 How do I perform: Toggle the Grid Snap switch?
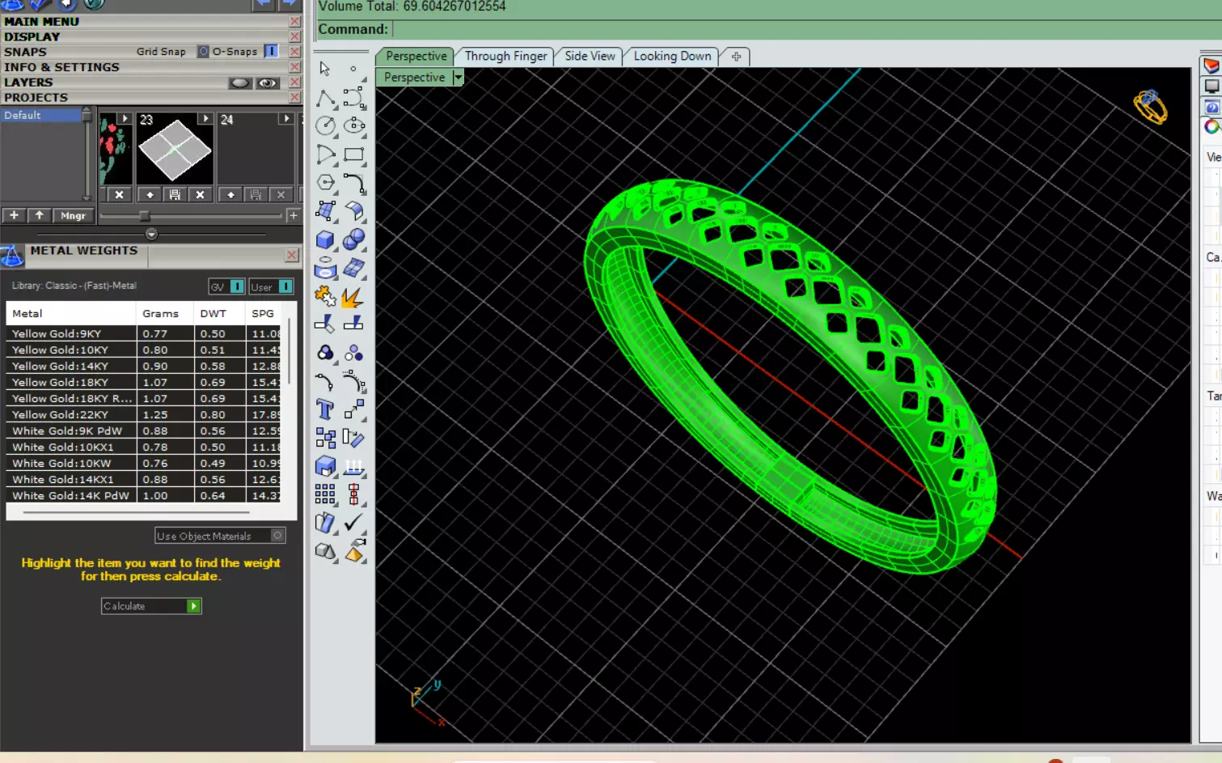click(x=204, y=51)
